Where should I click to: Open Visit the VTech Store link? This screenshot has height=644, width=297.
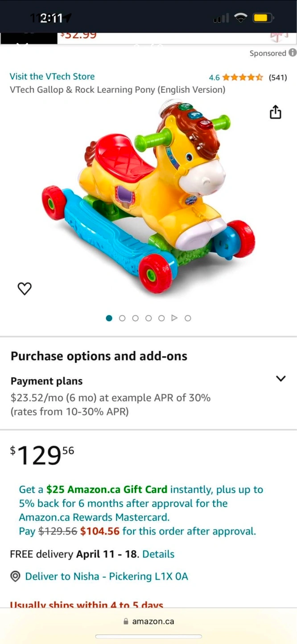pos(52,76)
